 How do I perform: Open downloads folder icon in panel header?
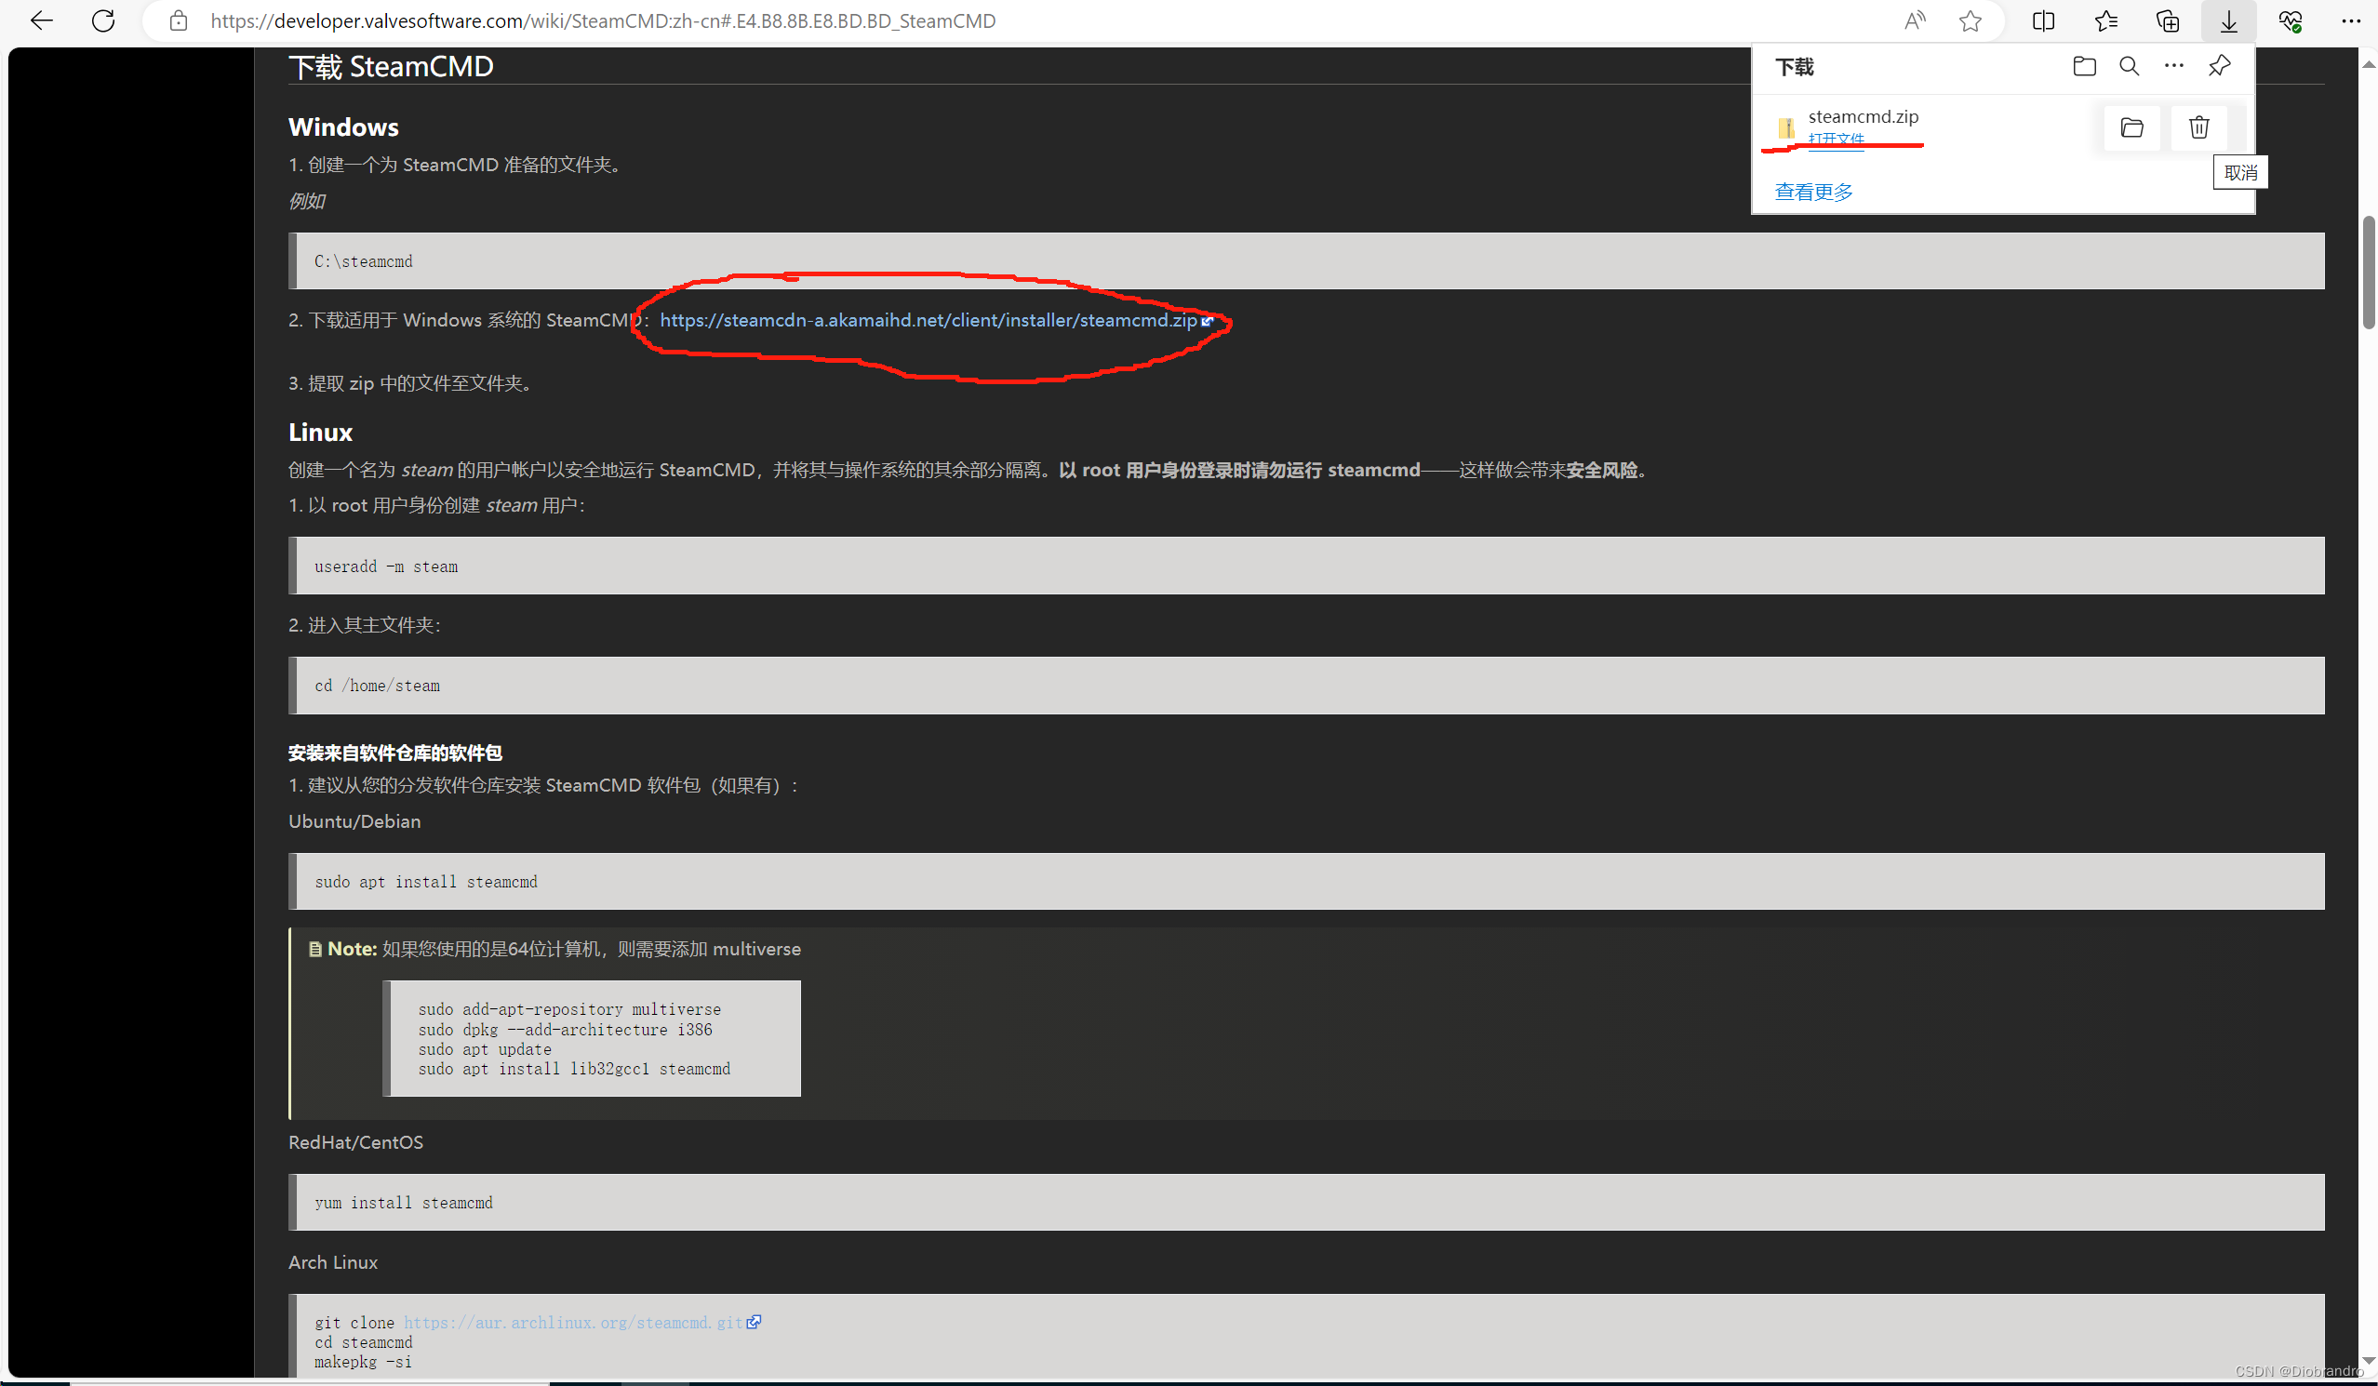[x=2084, y=66]
